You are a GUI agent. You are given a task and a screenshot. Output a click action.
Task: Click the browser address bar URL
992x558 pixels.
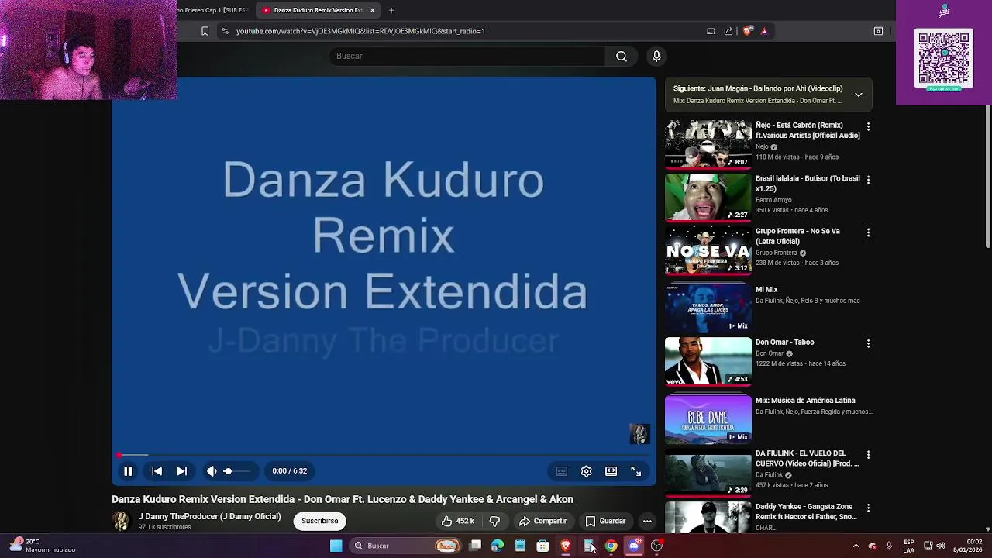(360, 31)
